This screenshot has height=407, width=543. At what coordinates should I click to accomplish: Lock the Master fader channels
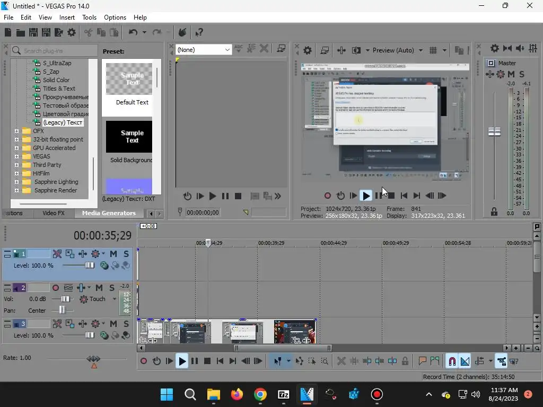pos(494,212)
